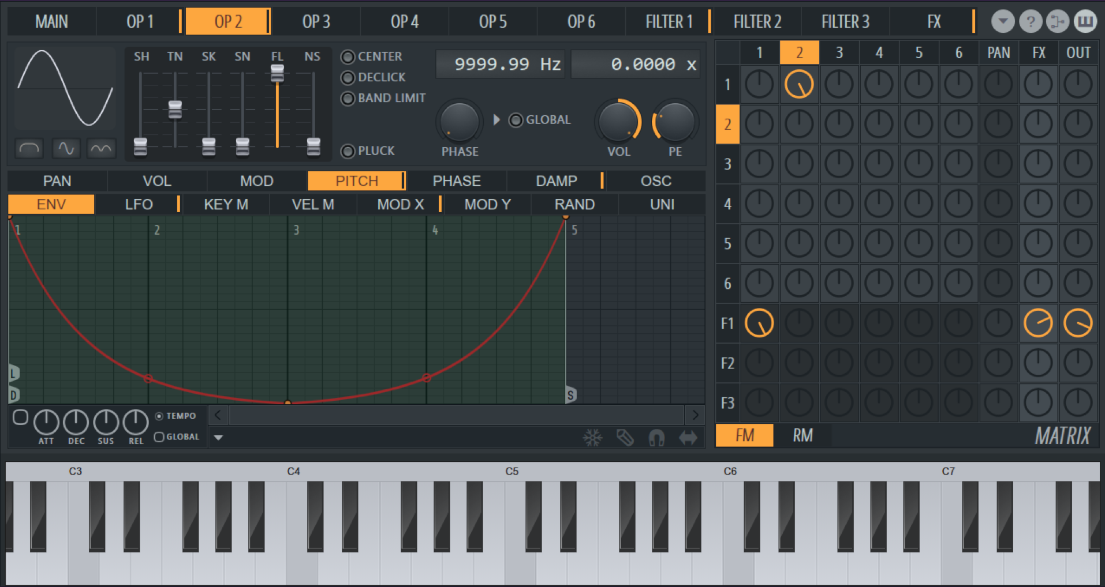The width and height of the screenshot is (1105, 587).
Task: Click the operator VOL knob
Action: (619, 122)
